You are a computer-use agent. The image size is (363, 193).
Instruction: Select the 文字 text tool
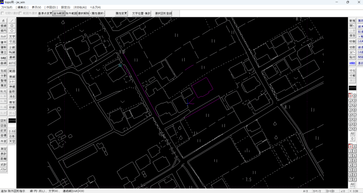tap(12, 37)
